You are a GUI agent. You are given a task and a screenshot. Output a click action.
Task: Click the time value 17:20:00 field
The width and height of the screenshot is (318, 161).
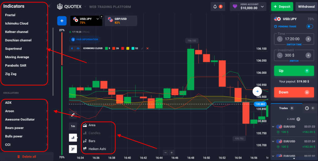click(x=294, y=39)
